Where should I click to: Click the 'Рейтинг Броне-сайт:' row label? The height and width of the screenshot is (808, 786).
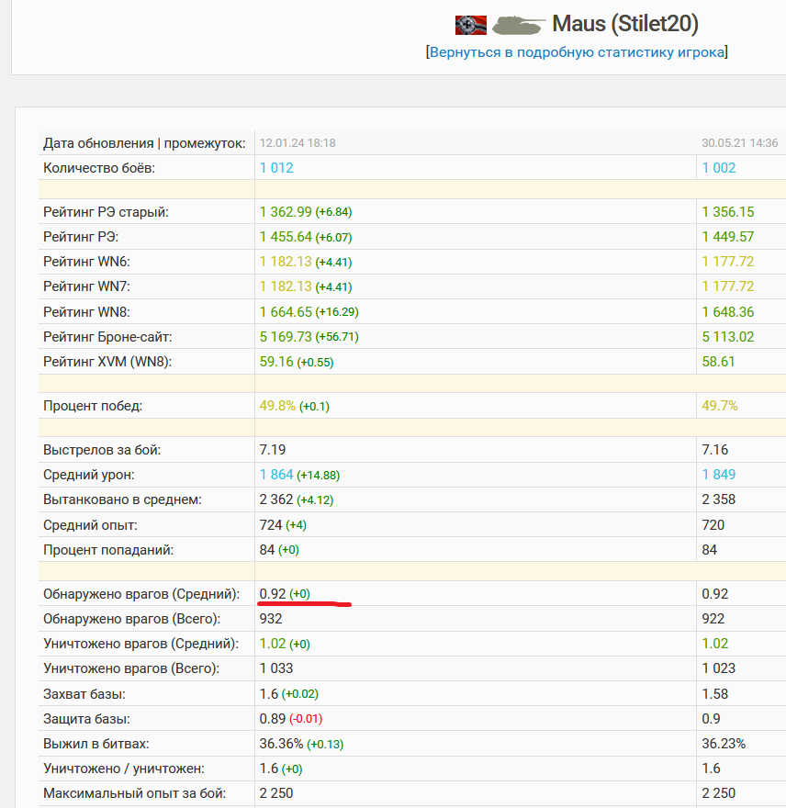click(108, 337)
